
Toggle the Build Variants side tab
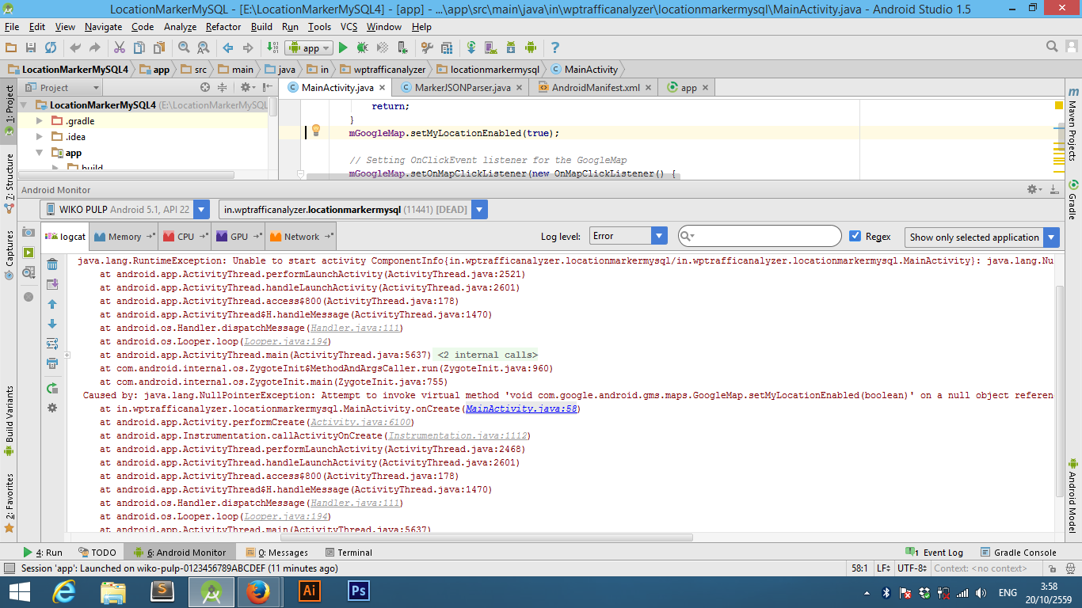(x=9, y=420)
